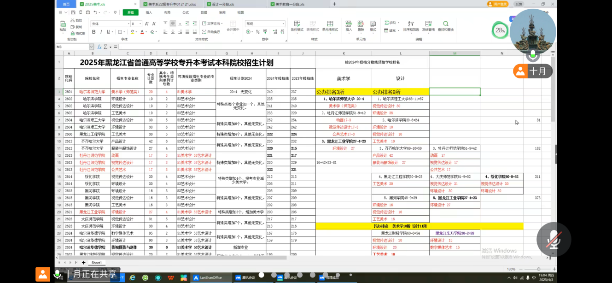This screenshot has width=612, height=283.
Task: Toggle underline formatting
Action: [108, 32]
